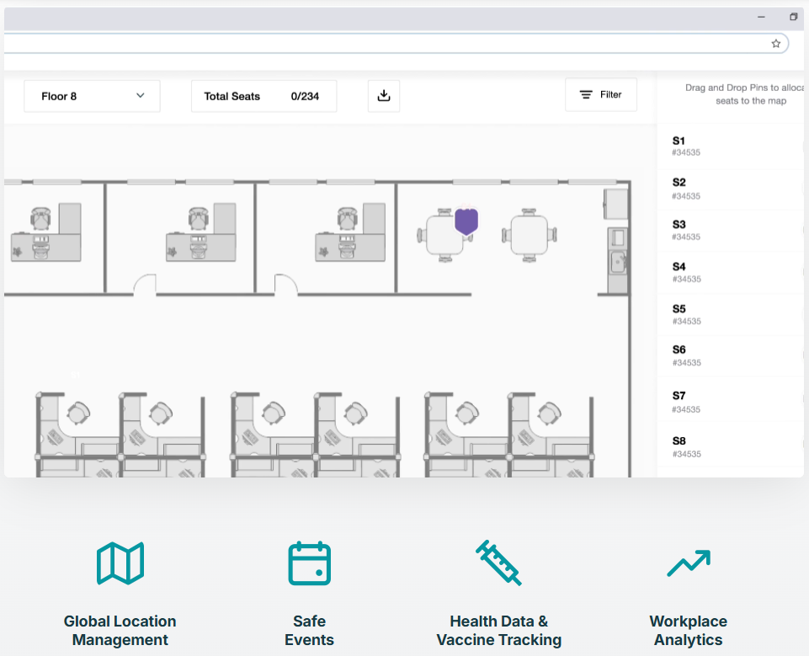
Task: Restore the browser window
Action: [x=794, y=17]
